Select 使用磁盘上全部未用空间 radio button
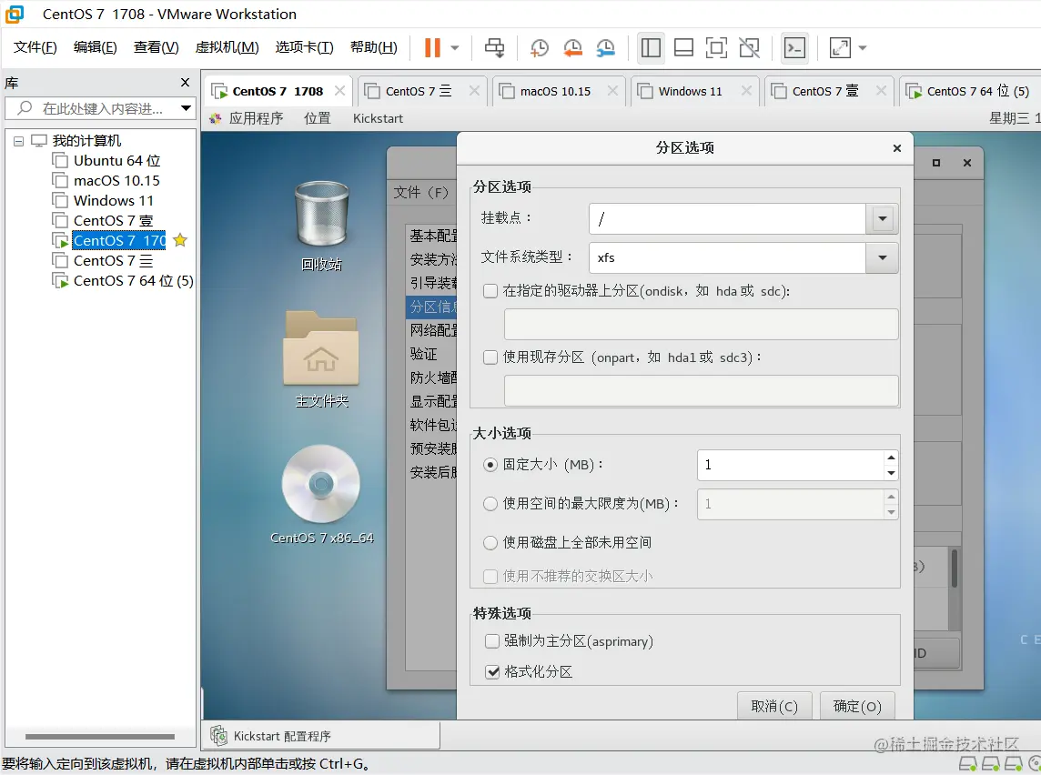1041x775 pixels. 490,542
